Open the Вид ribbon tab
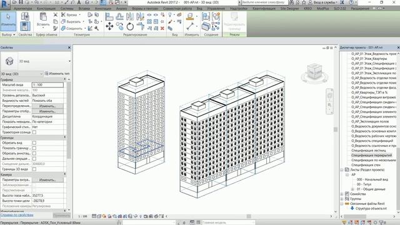The width and height of the screenshot is (400, 225). [x=199, y=8]
